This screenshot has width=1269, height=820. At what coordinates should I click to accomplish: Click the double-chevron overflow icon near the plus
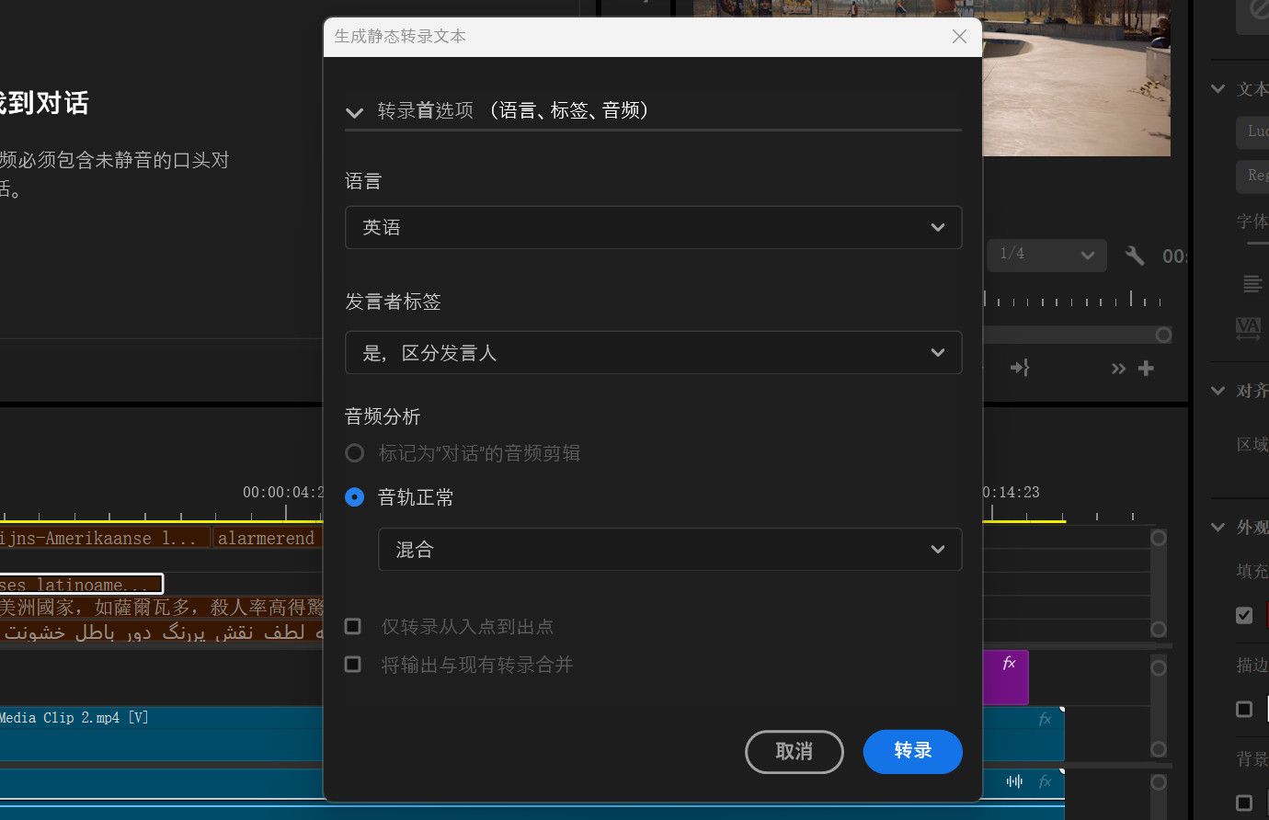click(x=1117, y=368)
